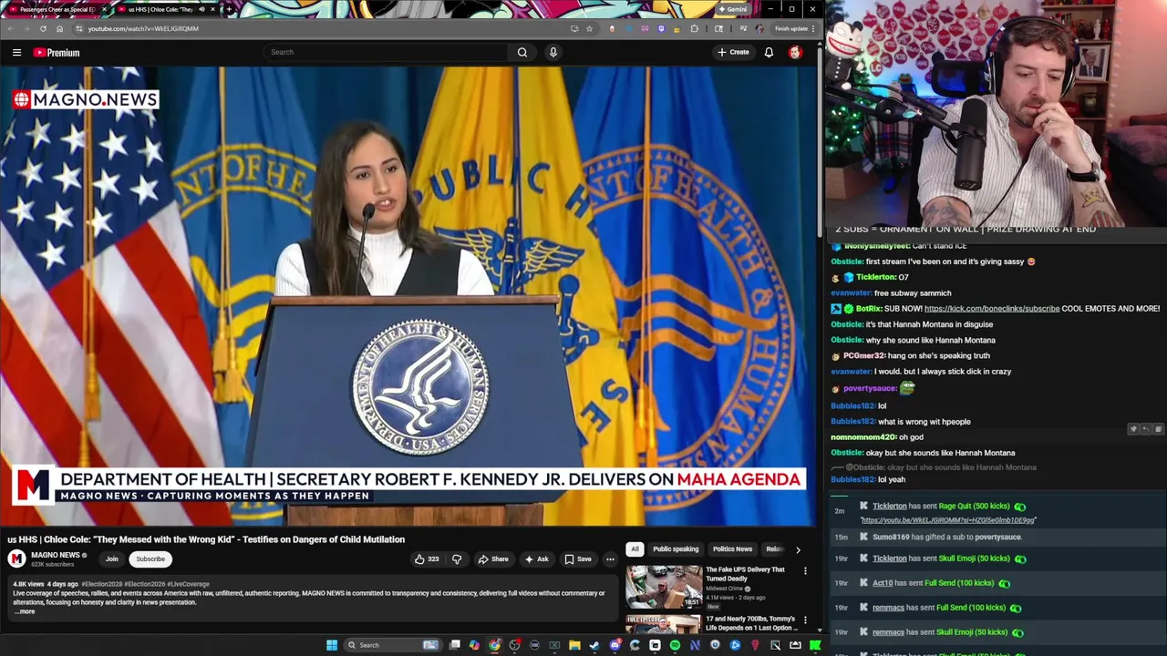
Task: Join MAGNO NEWS channel membership
Action: tap(111, 559)
